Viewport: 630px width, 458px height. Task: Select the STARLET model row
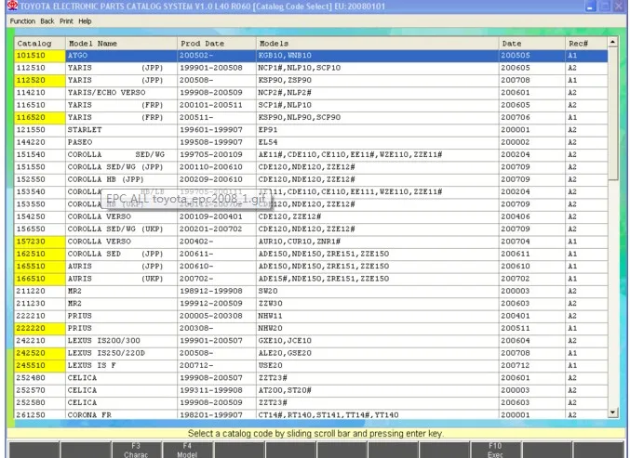click(311, 130)
